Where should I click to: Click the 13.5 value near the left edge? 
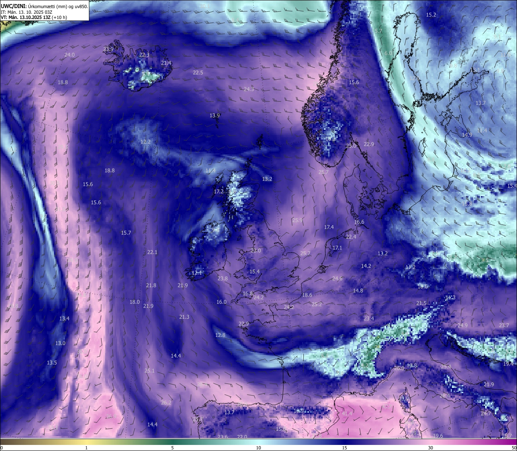pos(52,362)
